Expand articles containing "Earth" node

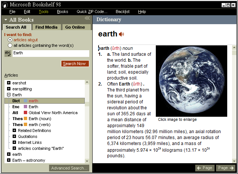[x=14, y=148]
